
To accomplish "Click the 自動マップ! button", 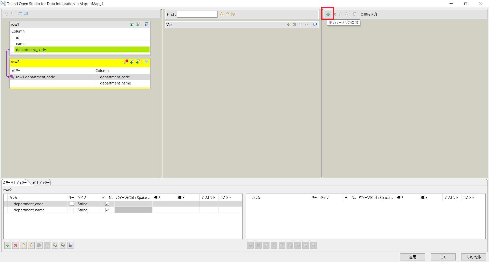I will (x=369, y=14).
